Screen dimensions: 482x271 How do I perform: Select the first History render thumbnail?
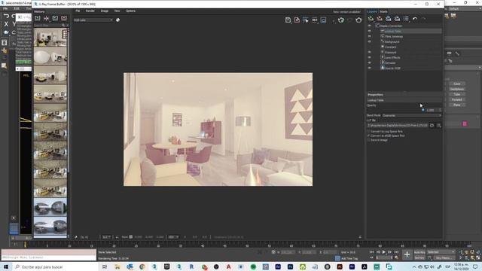coord(50,37)
